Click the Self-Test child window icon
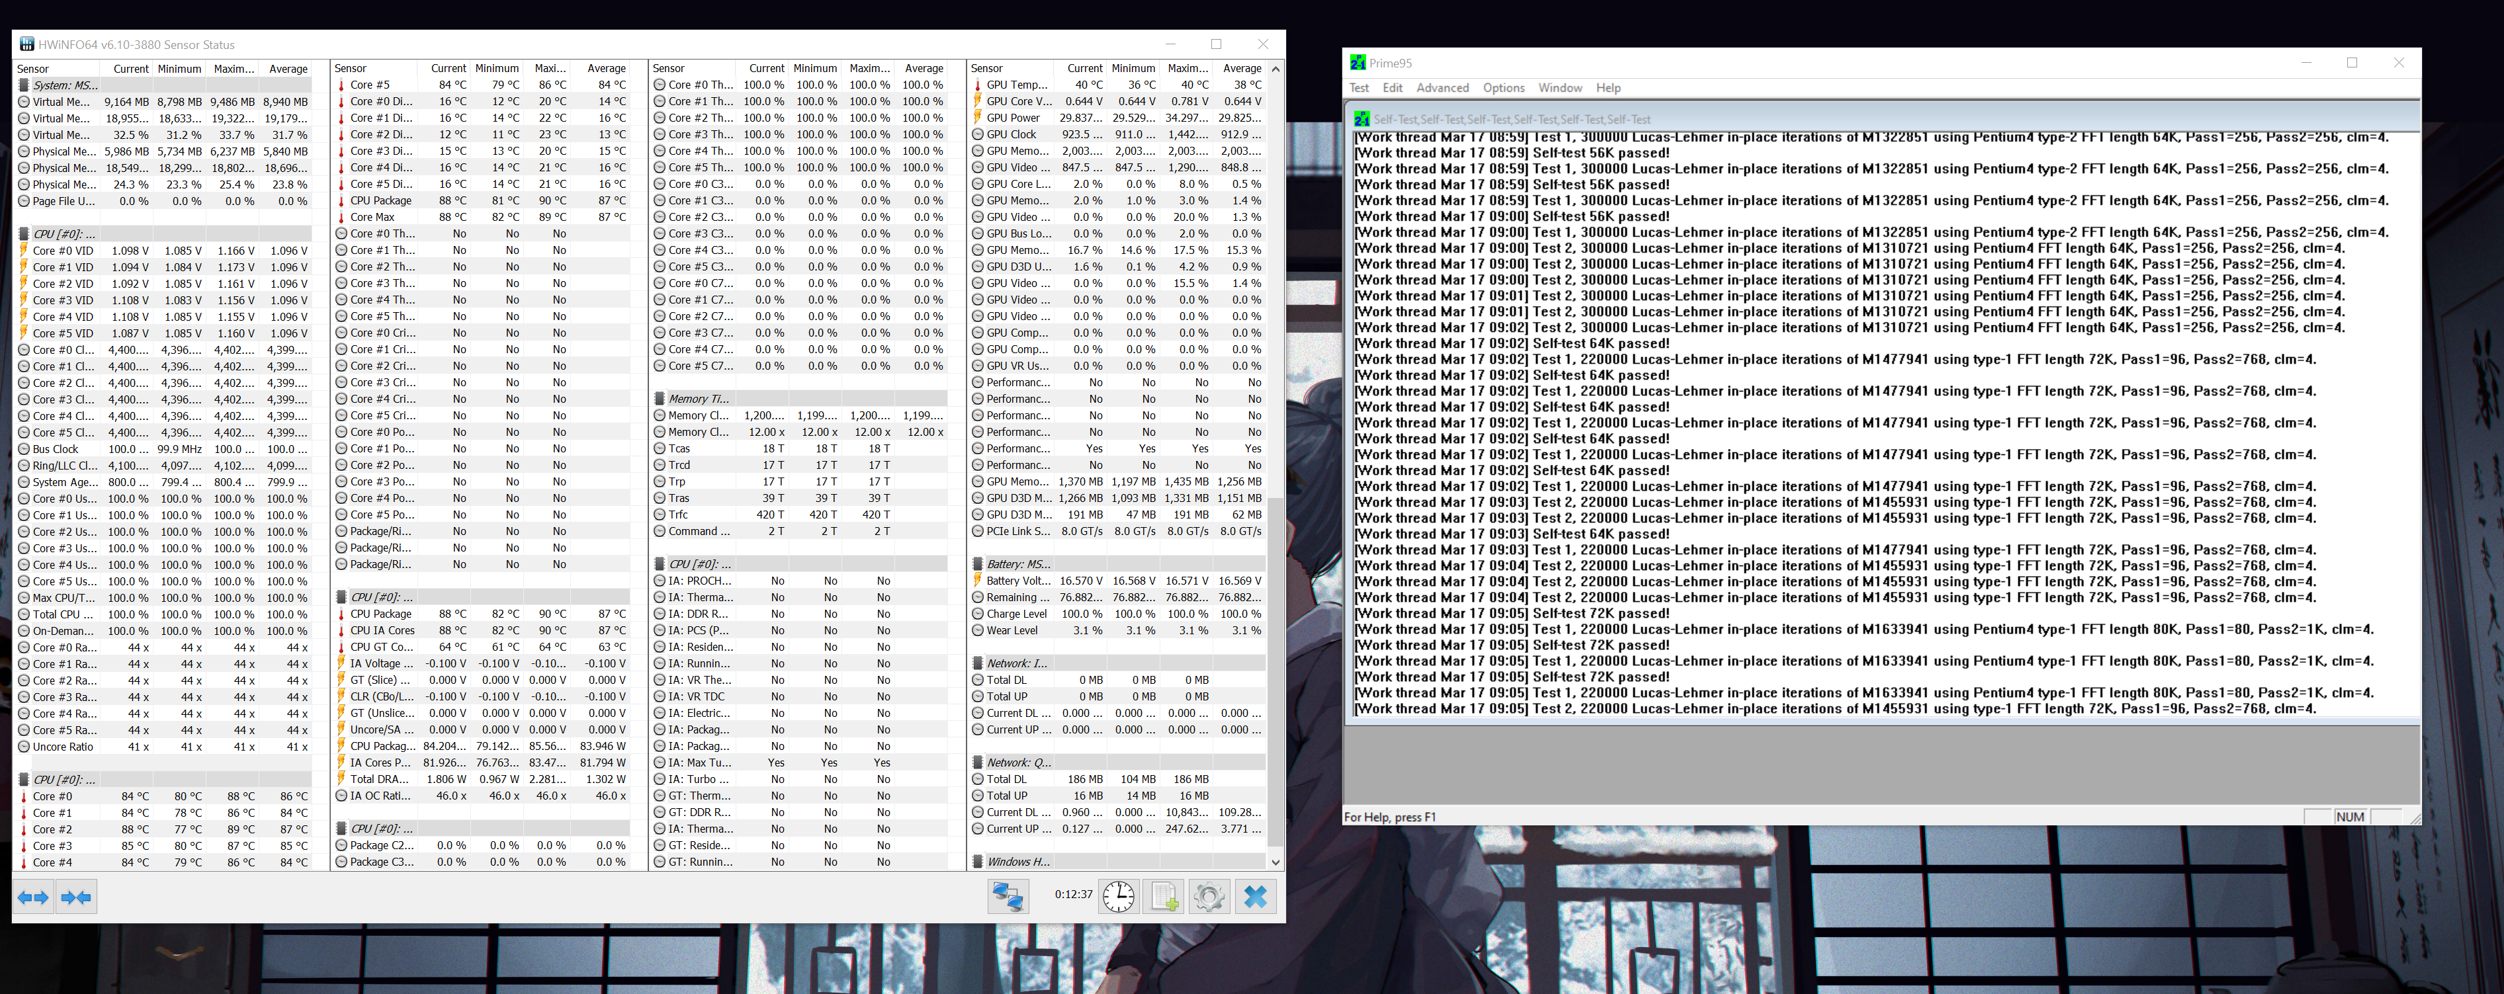The height and width of the screenshot is (994, 2504). click(x=1362, y=118)
